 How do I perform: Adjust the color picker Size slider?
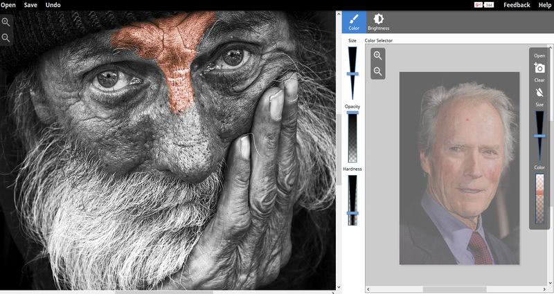[x=539, y=136]
